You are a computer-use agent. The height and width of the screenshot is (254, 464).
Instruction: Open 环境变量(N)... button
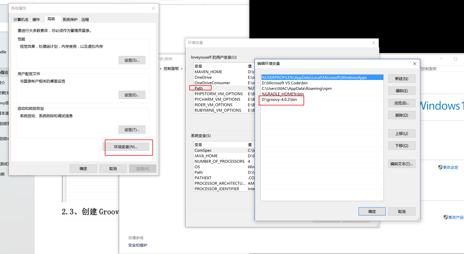tap(126, 147)
